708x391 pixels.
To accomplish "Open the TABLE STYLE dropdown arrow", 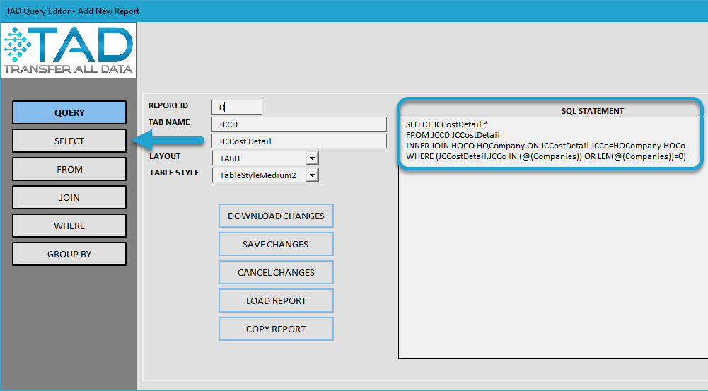I will coord(312,175).
